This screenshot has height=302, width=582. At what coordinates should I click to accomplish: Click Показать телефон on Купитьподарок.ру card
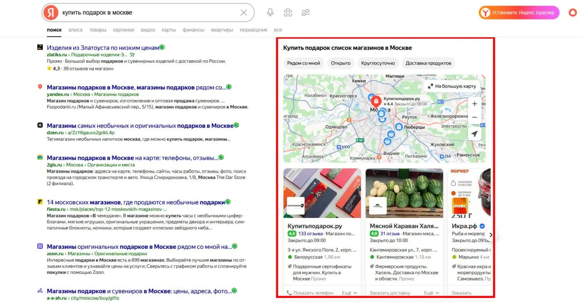tap(310, 293)
